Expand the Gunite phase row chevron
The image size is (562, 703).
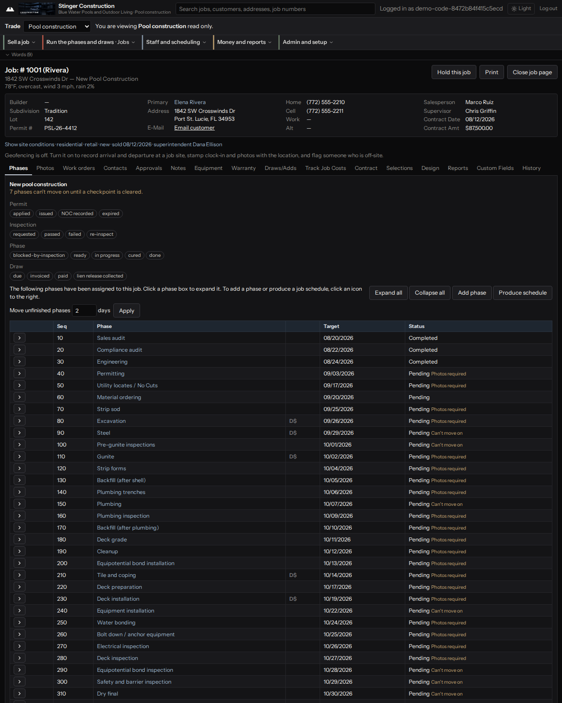[19, 457]
